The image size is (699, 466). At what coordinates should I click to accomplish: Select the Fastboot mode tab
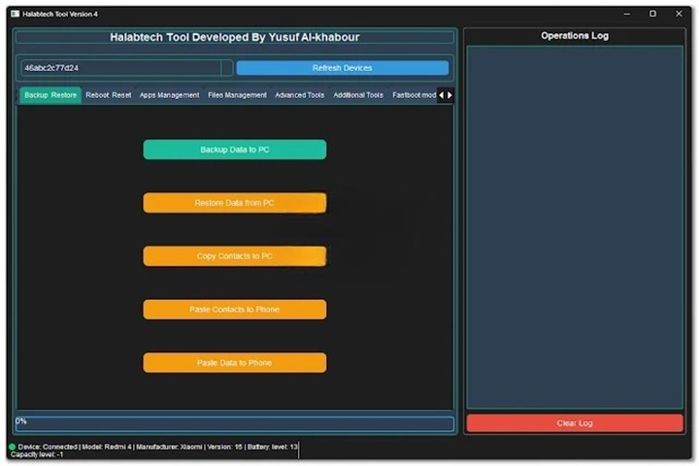(x=413, y=95)
